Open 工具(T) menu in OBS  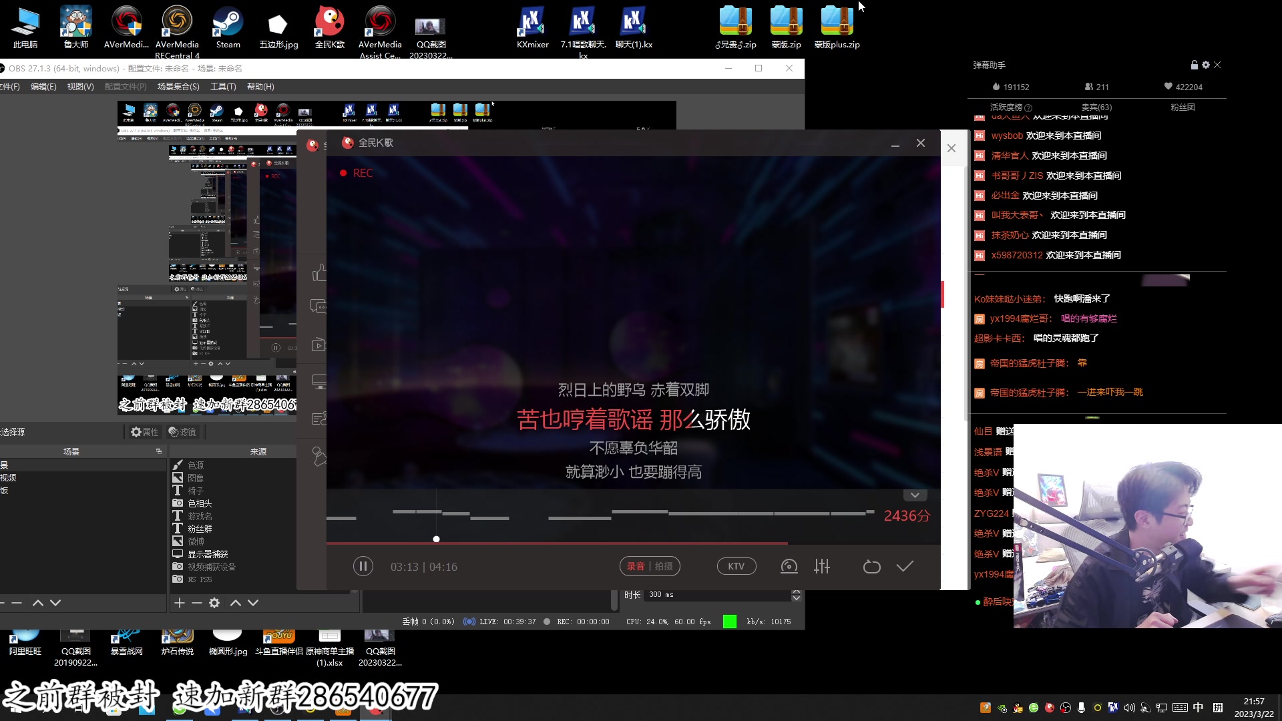click(223, 87)
